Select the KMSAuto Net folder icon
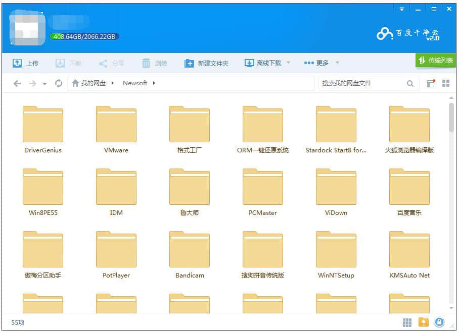 pyautogui.click(x=409, y=249)
